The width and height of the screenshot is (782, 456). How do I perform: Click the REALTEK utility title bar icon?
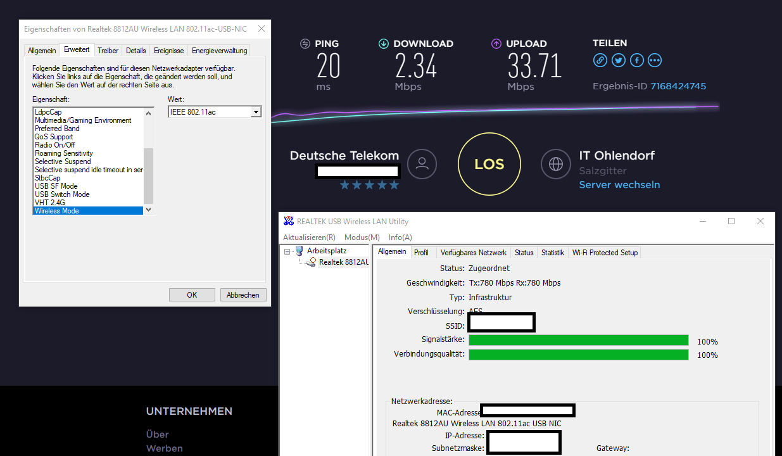point(289,221)
